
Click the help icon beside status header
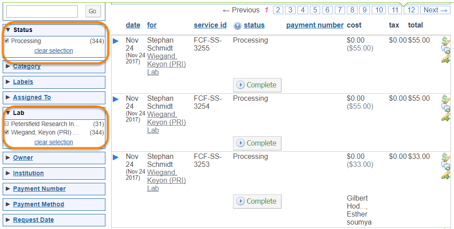237,26
